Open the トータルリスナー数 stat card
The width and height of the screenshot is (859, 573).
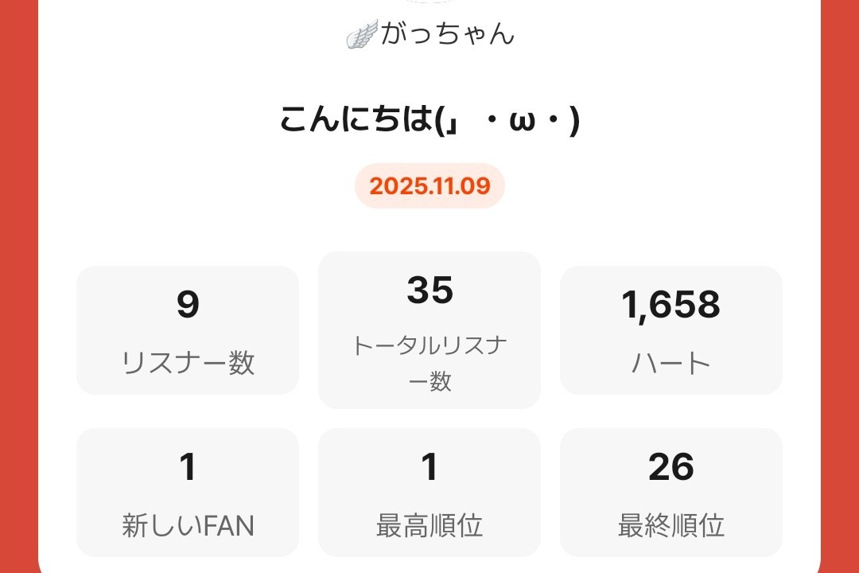pyautogui.click(x=429, y=330)
